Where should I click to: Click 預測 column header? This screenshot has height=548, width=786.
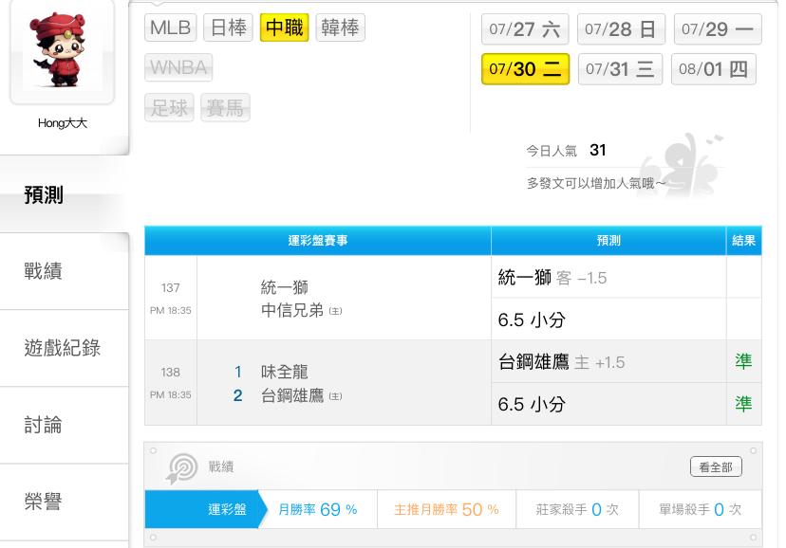pyautogui.click(x=608, y=241)
